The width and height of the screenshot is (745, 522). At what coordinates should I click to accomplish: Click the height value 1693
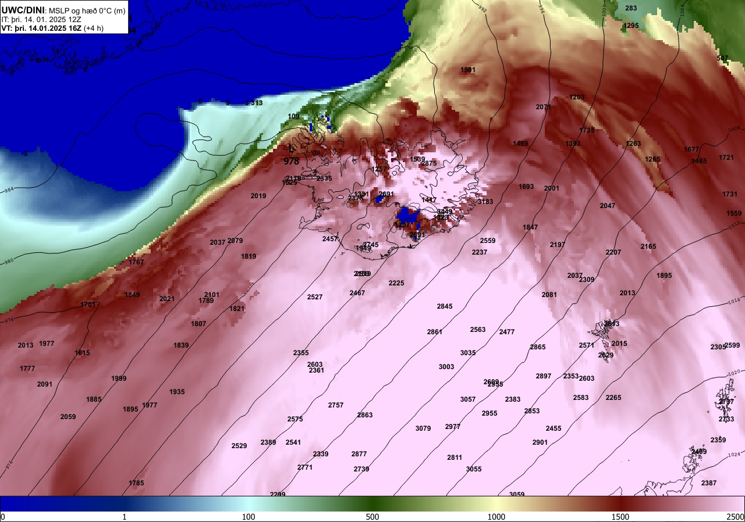tap(526, 187)
